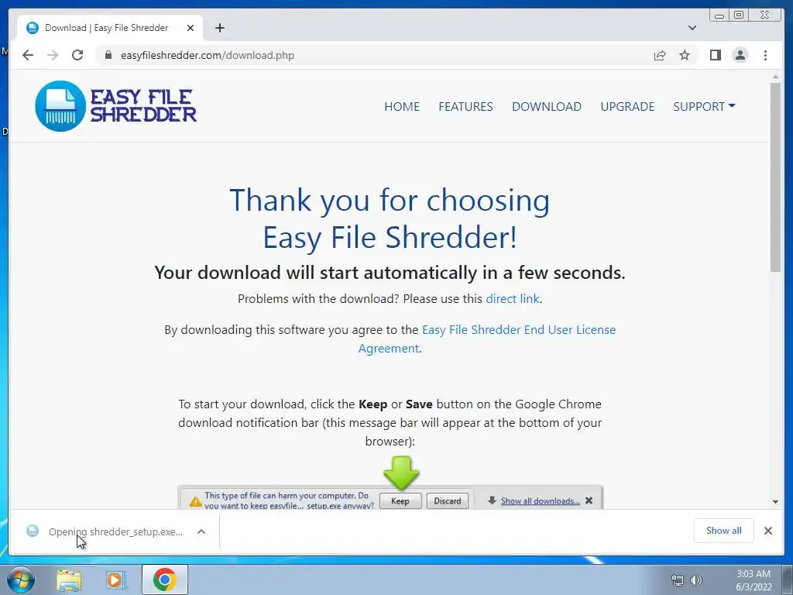Open the End User License Agreement link

tap(487, 339)
